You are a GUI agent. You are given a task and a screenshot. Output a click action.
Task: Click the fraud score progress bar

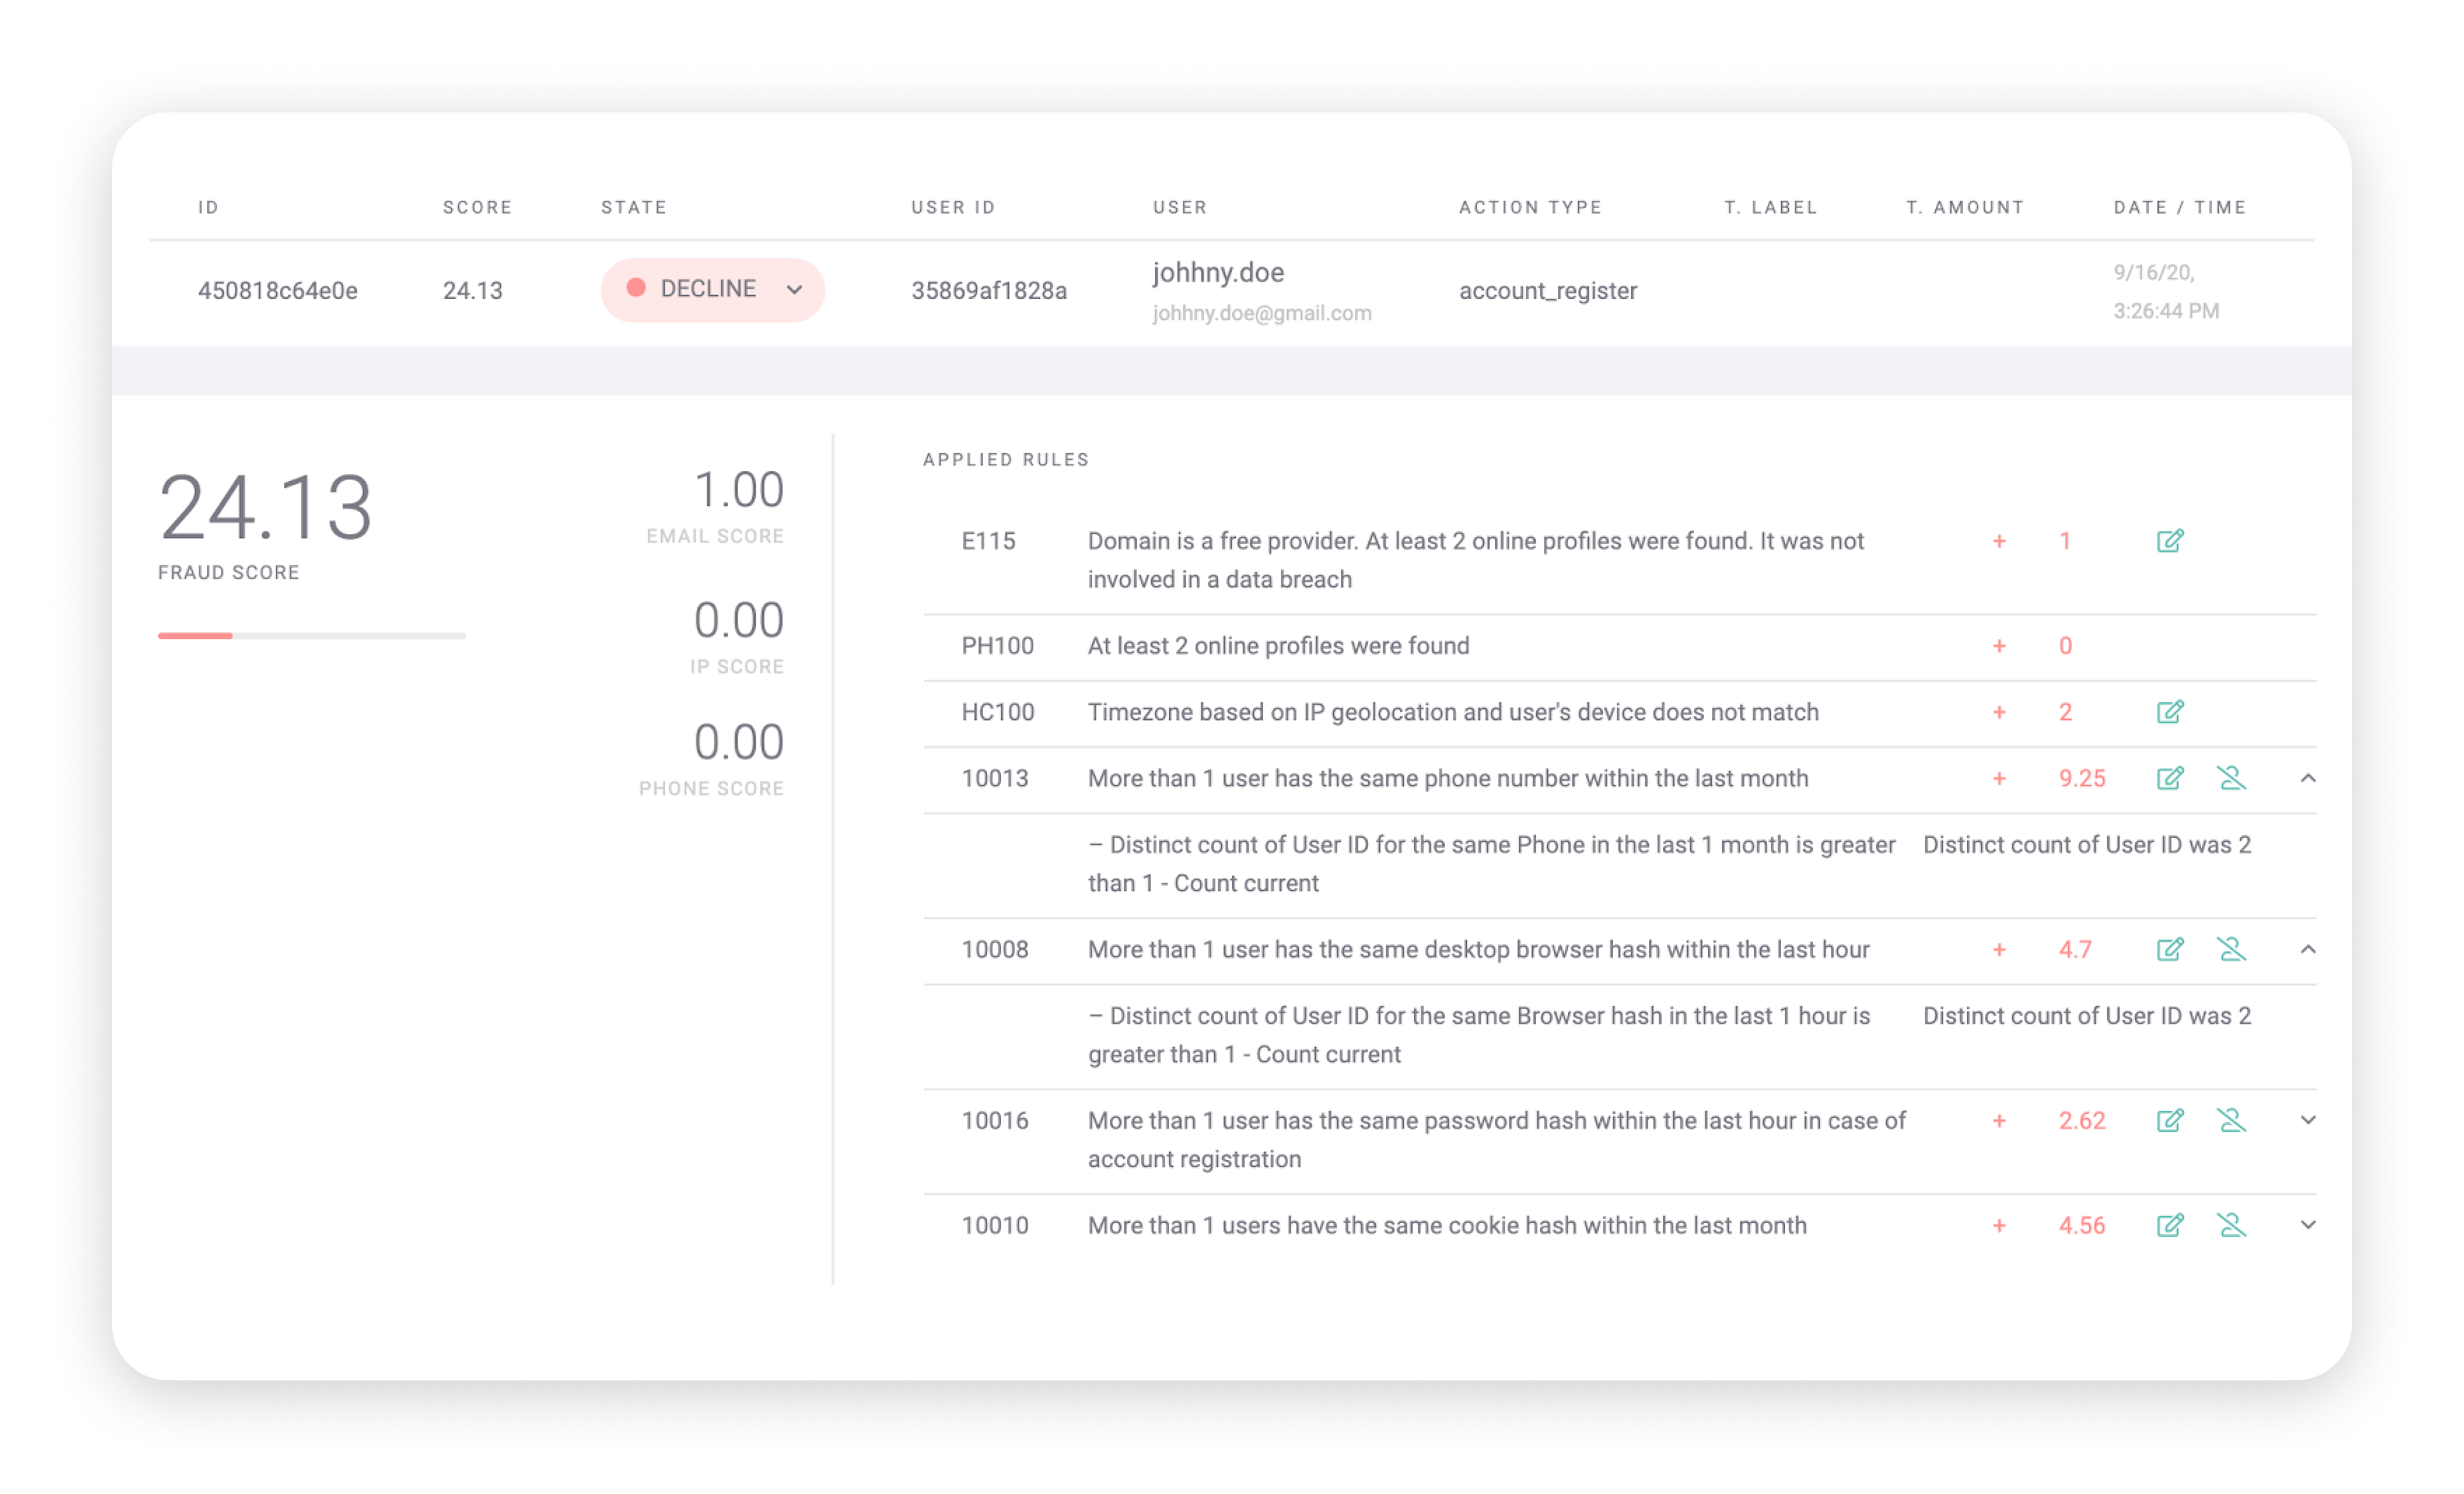(x=312, y=635)
